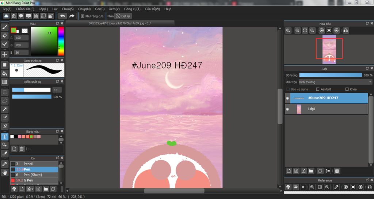
Task: Delete layer with Lớp panel trash icon
Action: [x=337, y=171]
